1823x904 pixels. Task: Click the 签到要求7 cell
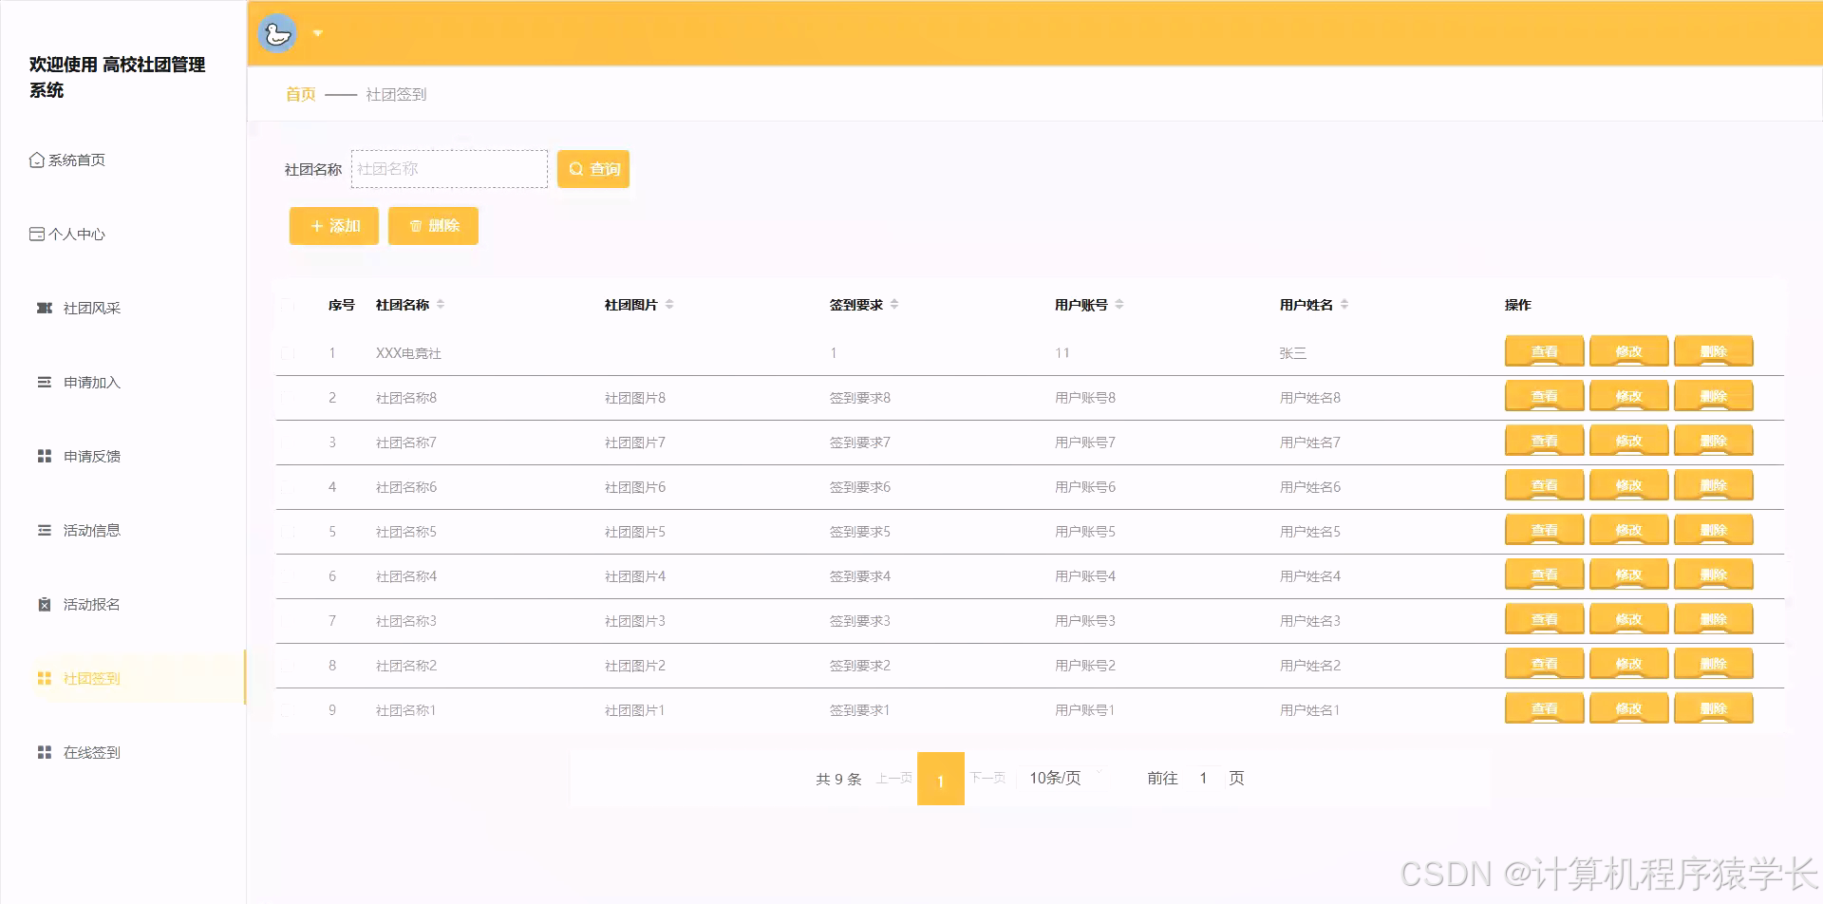coord(860,443)
